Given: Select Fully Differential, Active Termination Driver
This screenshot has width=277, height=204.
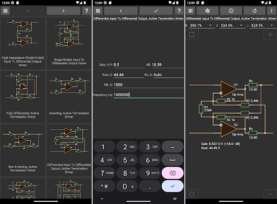Looking at the screenshot, I should pos(23,97).
